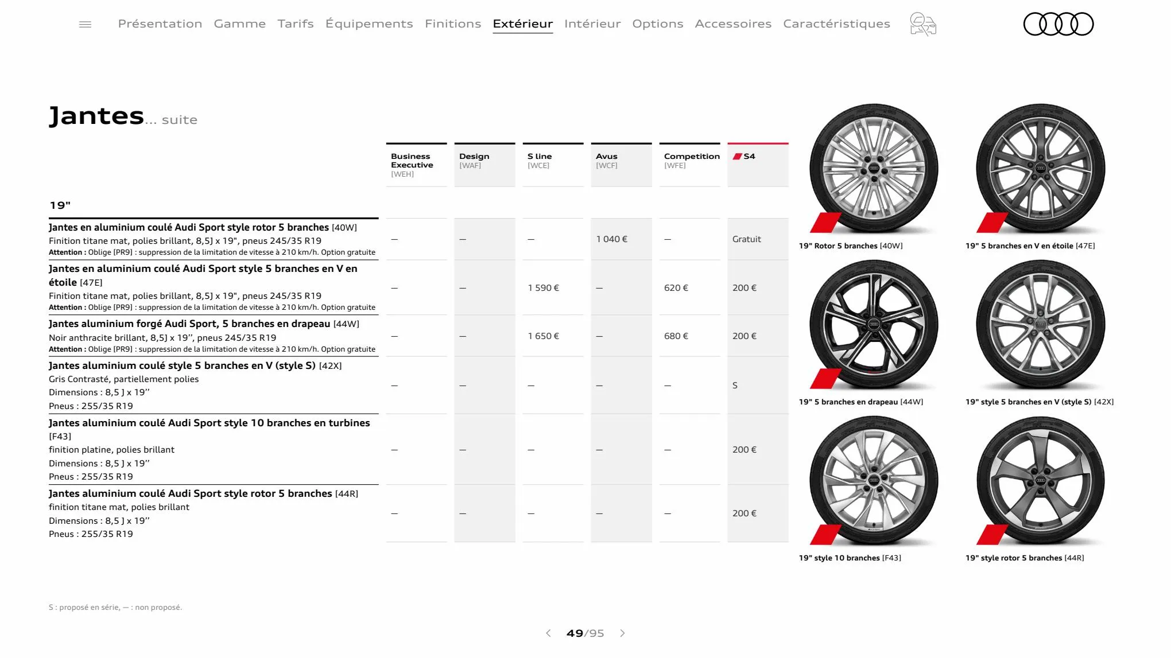Click the Design [WAF] column header

tap(484, 165)
